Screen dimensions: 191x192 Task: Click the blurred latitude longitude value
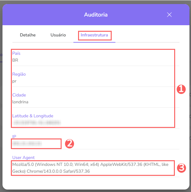tap(37, 123)
